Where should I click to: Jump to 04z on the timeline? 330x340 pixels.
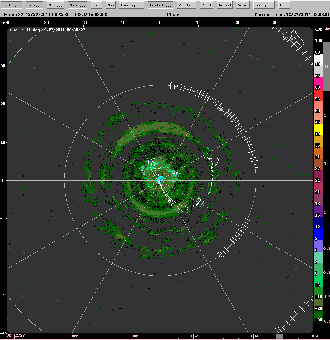[x=135, y=336]
